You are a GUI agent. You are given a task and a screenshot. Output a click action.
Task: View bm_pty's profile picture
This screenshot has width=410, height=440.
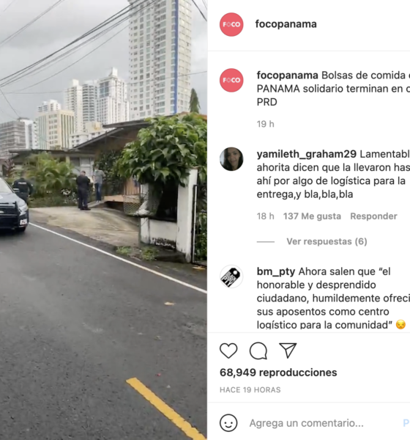coord(231,276)
